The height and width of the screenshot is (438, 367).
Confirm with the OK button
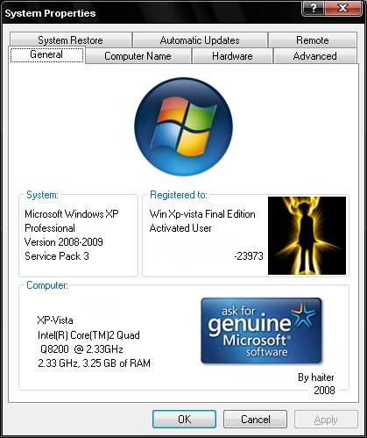[184, 420]
